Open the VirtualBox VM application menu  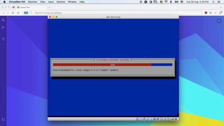(x=17, y=2)
